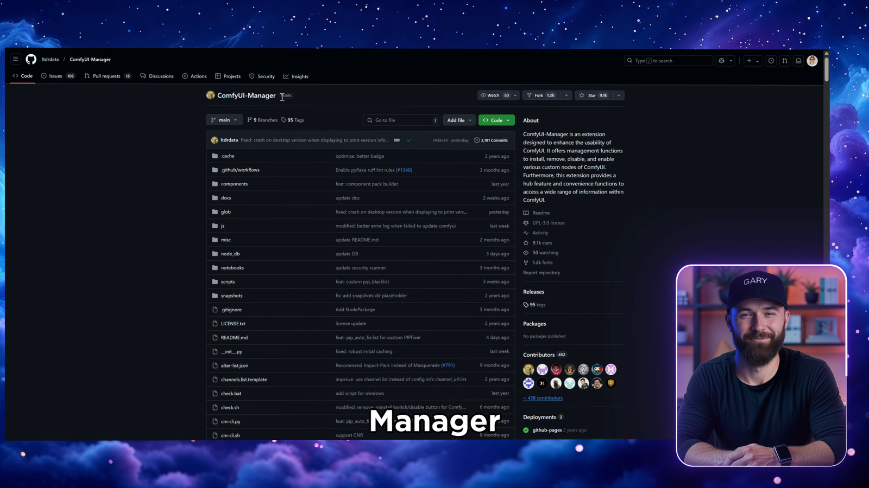Expand the Fork dropdown arrow
The width and height of the screenshot is (869, 488).
coord(566,95)
